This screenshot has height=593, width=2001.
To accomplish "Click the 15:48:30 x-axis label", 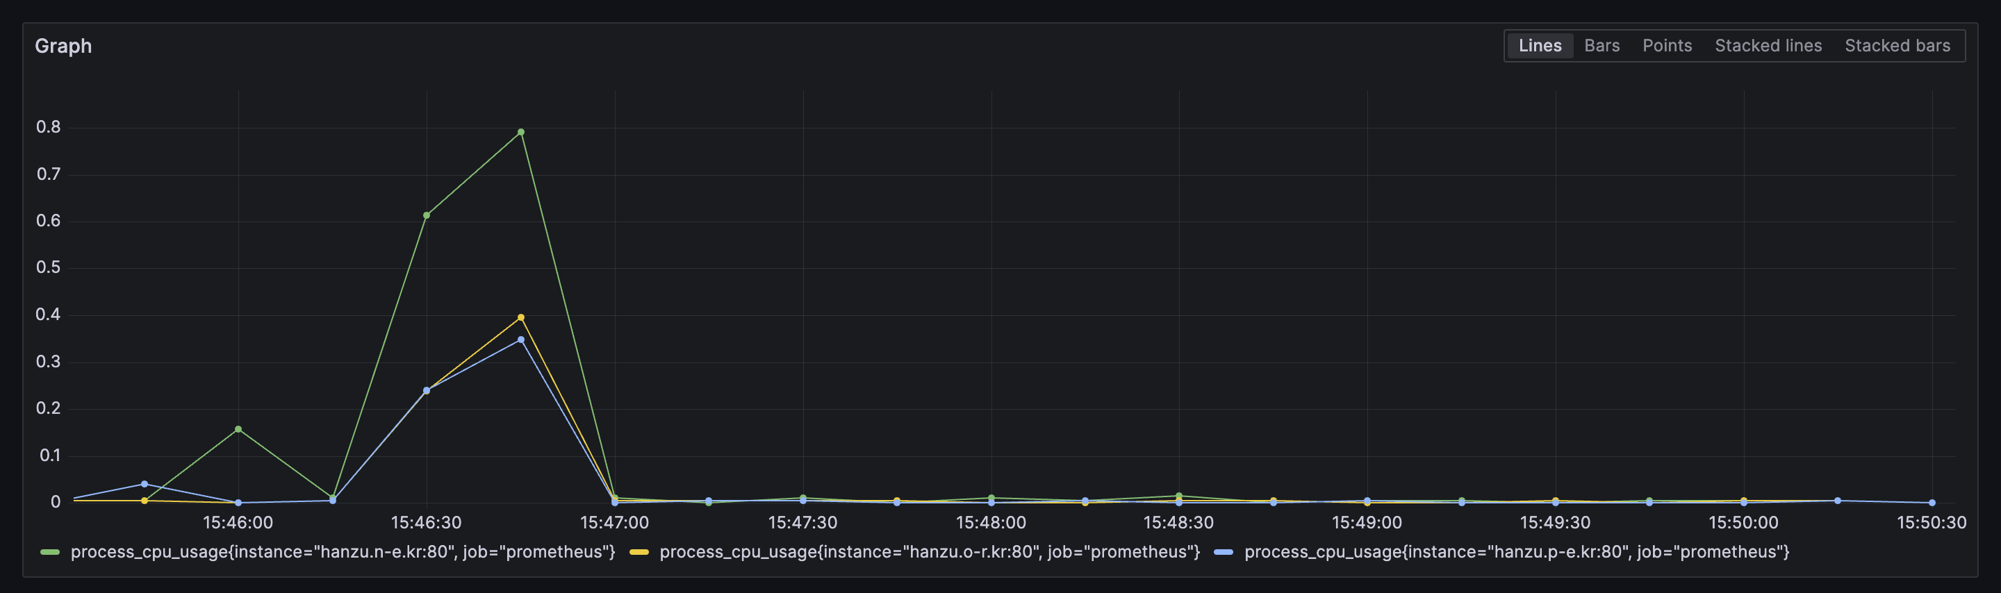I will pos(1178,522).
